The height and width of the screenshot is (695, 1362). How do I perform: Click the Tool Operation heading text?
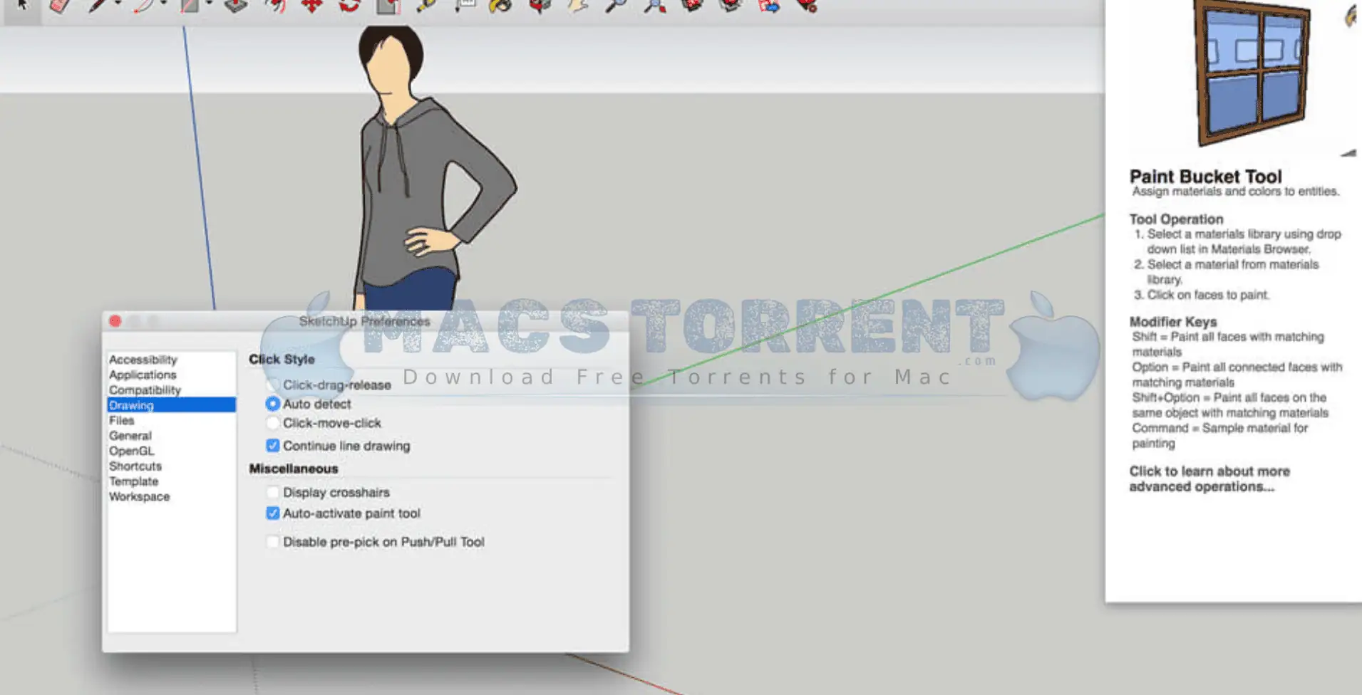(1176, 219)
